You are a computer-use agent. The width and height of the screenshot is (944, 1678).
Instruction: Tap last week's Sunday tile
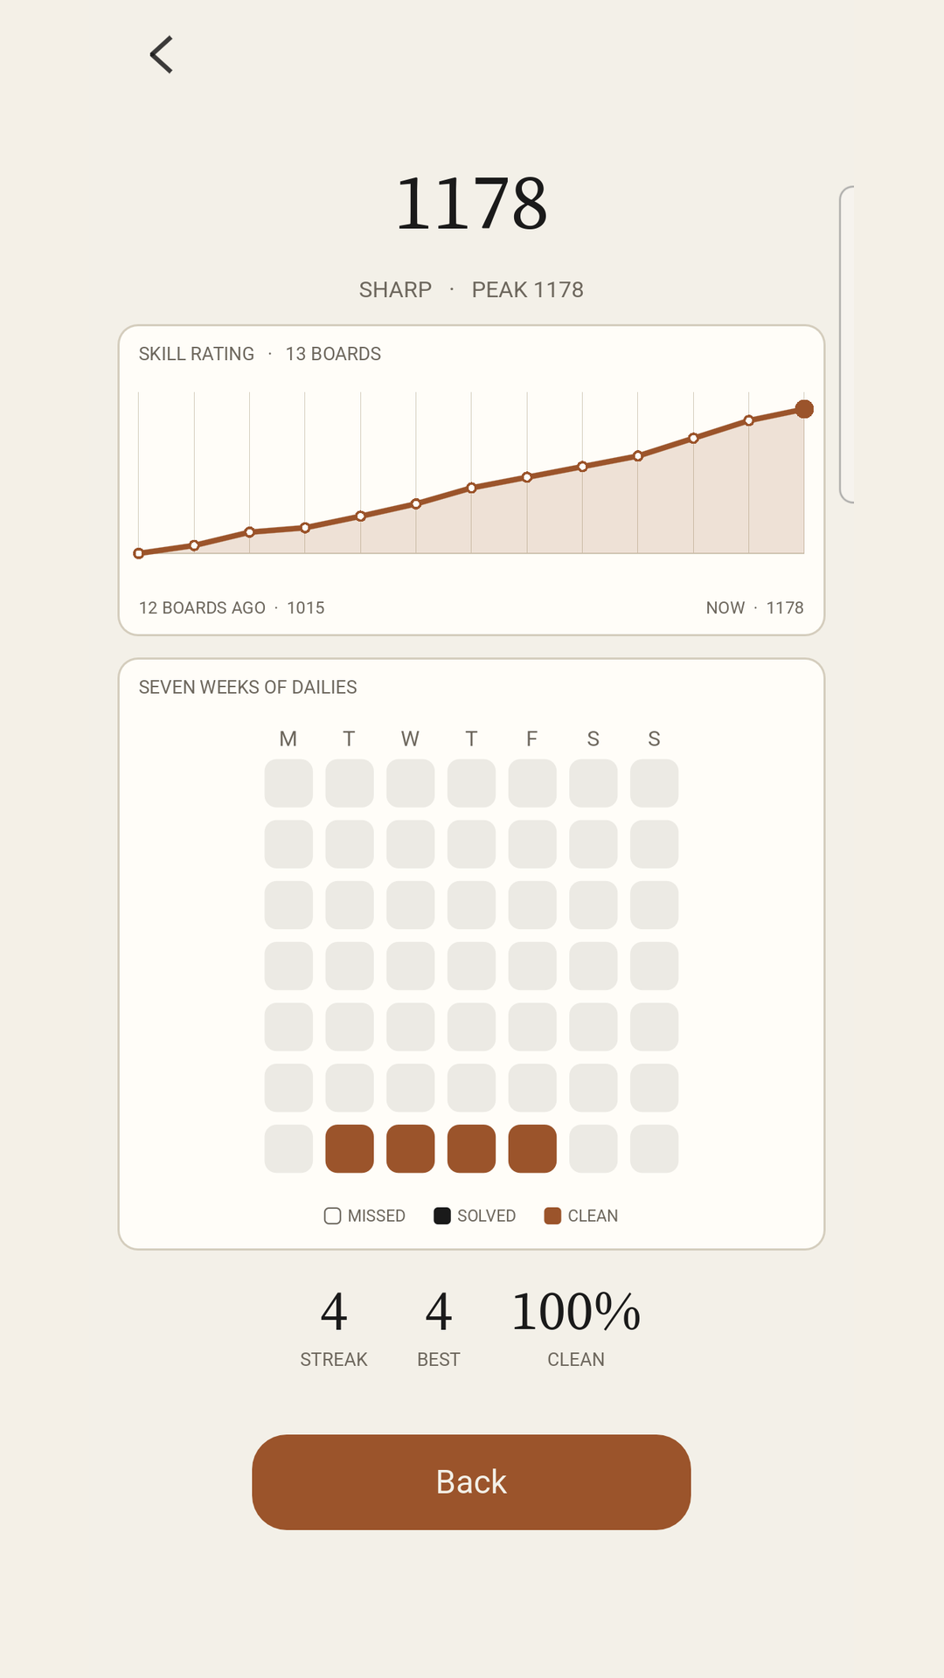point(654,1148)
